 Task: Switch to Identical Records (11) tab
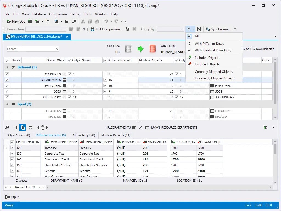pos(116,135)
